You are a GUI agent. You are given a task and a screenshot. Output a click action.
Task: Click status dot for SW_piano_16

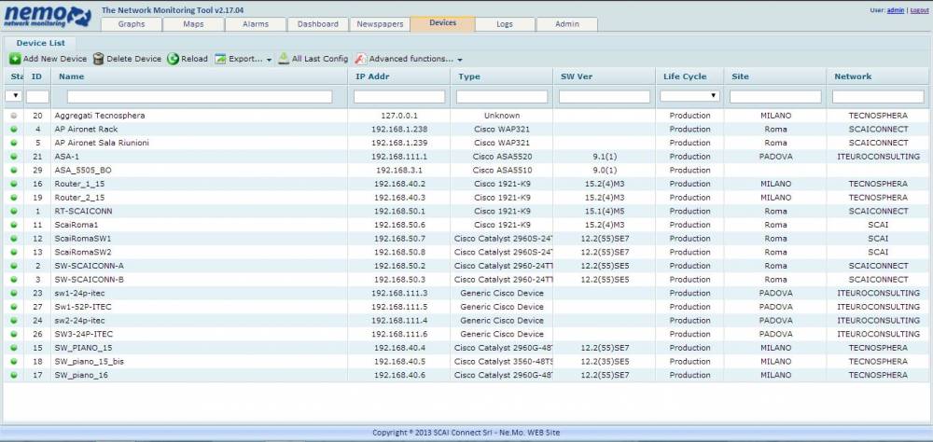point(14,376)
